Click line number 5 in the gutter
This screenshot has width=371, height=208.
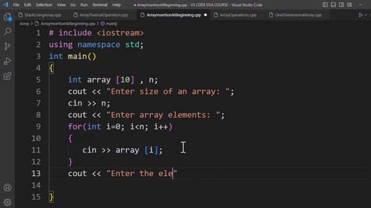38,80
